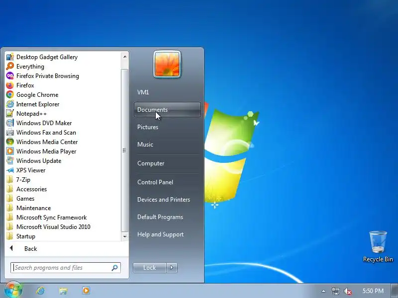Image resolution: width=398 pixels, height=298 pixels.
Task: Open Recycle Bin on the desktop
Action: [x=378, y=246]
